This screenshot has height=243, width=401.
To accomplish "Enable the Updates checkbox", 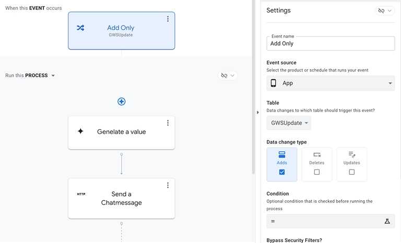I will click(351, 172).
